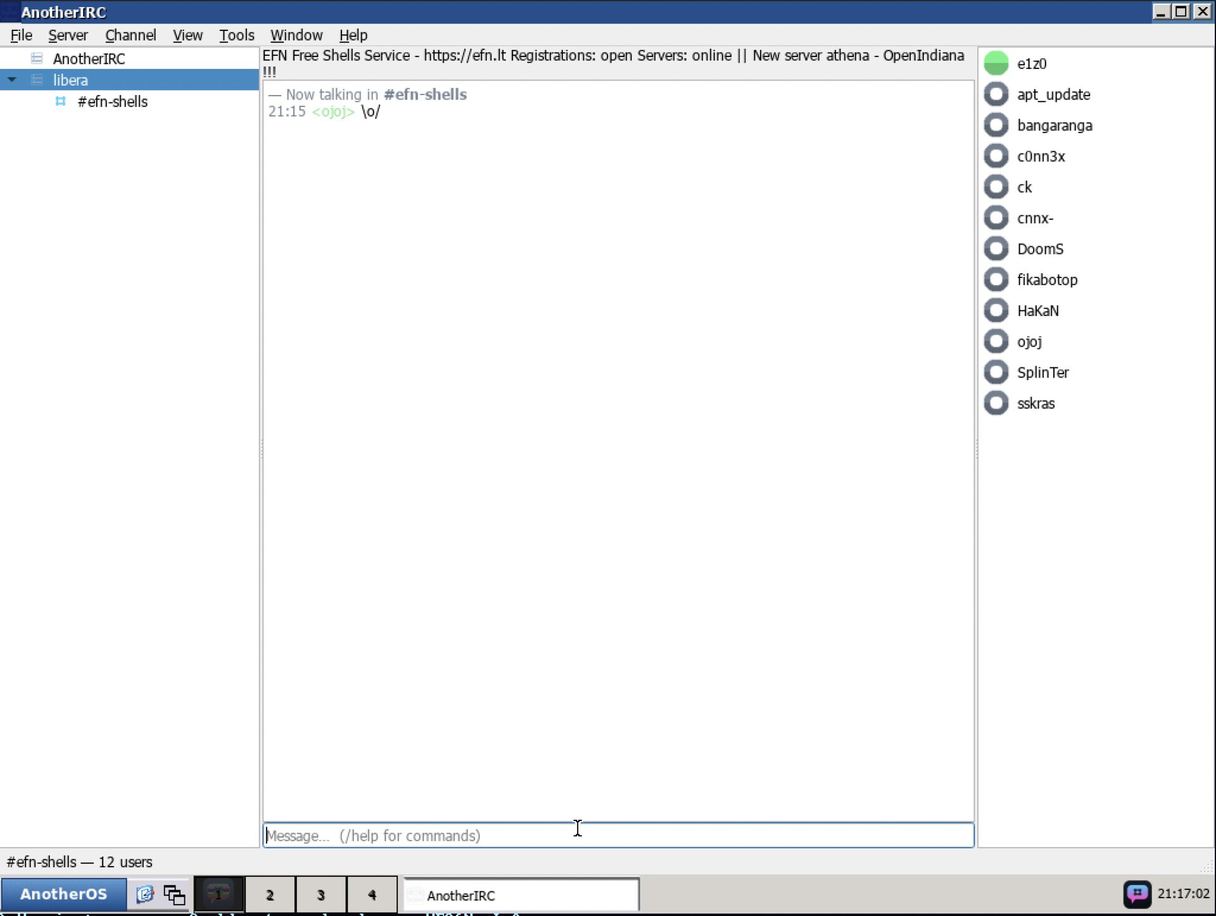Open the View menu
1216x916 pixels.
(x=187, y=35)
